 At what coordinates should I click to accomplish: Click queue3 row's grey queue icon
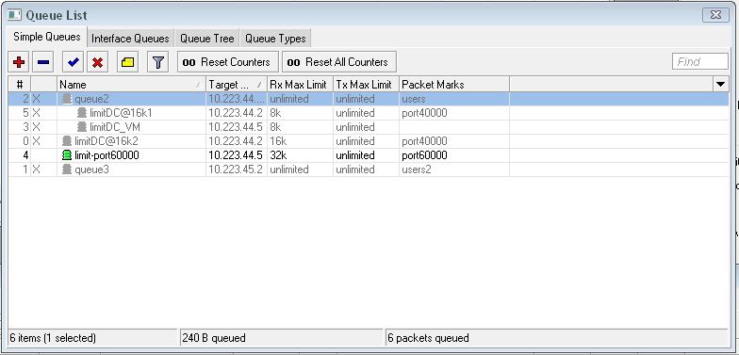coord(68,169)
